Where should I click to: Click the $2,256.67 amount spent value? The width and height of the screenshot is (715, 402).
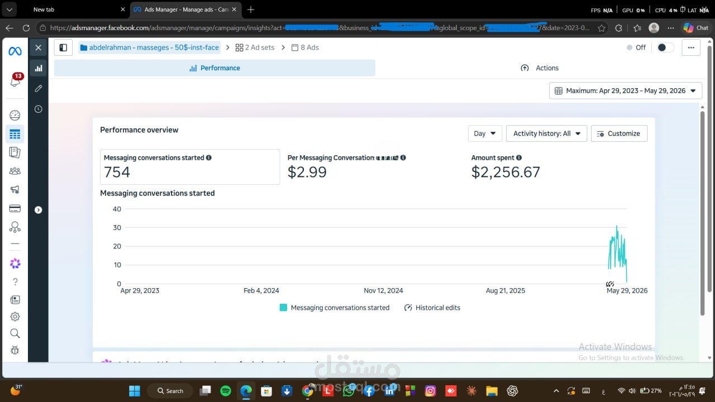(506, 172)
